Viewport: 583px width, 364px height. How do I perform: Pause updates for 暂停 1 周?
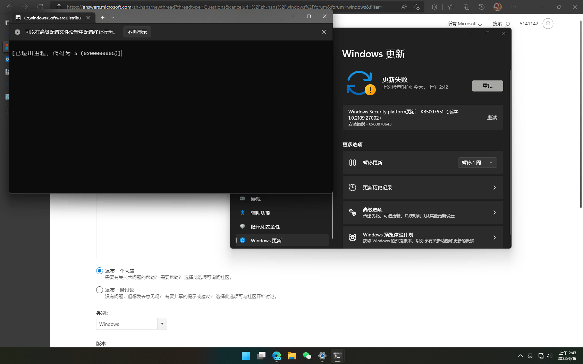(471, 163)
